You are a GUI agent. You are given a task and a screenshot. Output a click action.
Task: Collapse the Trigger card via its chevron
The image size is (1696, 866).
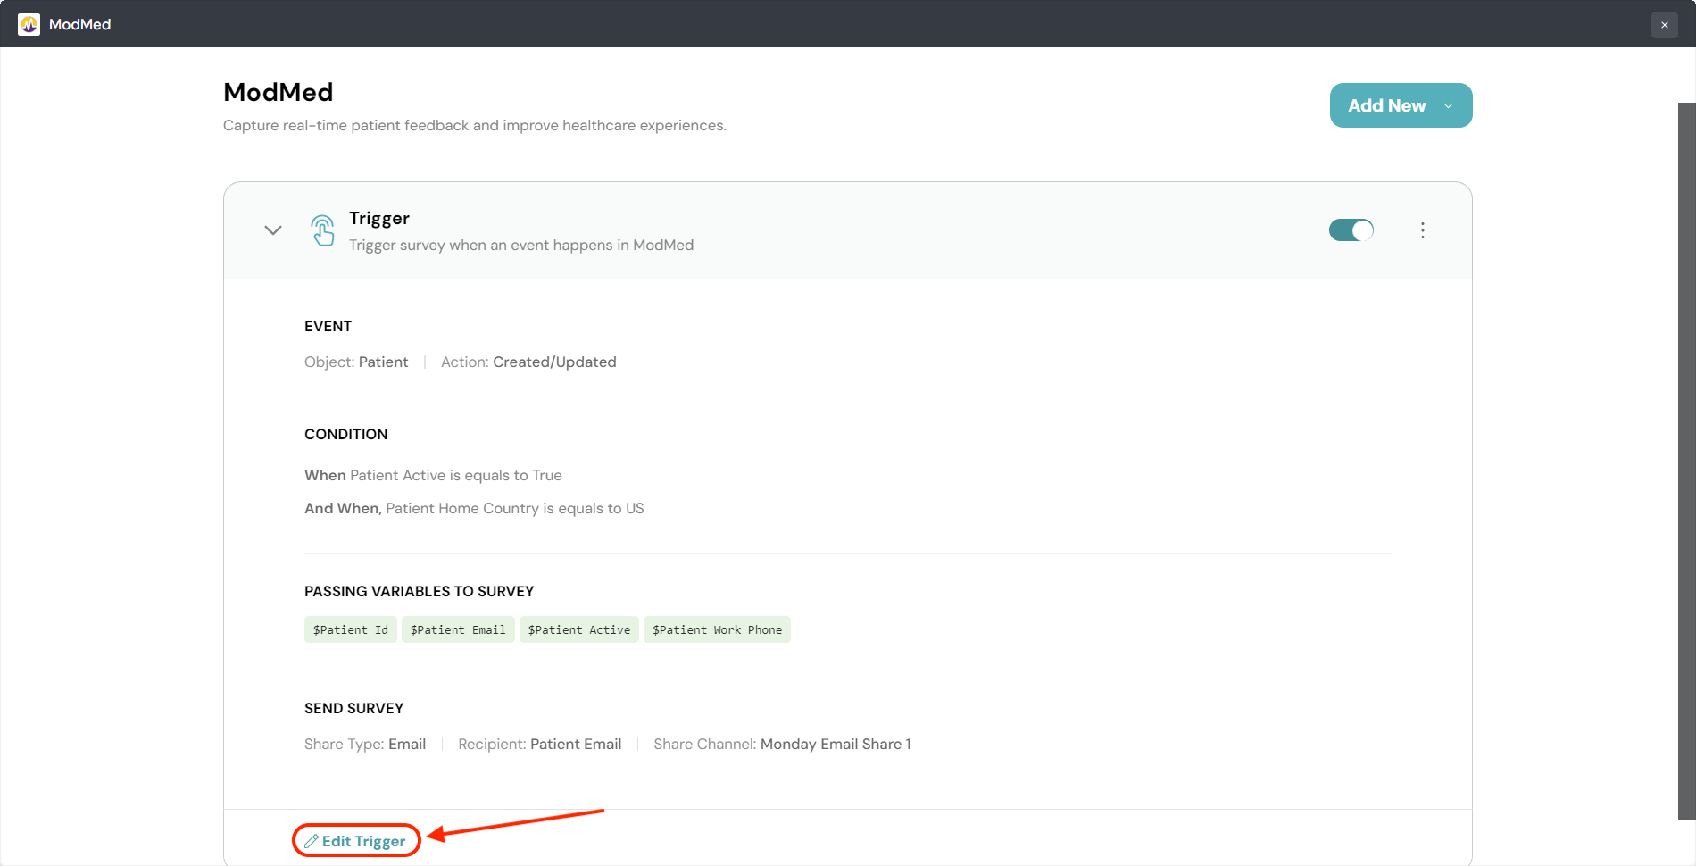(x=272, y=230)
